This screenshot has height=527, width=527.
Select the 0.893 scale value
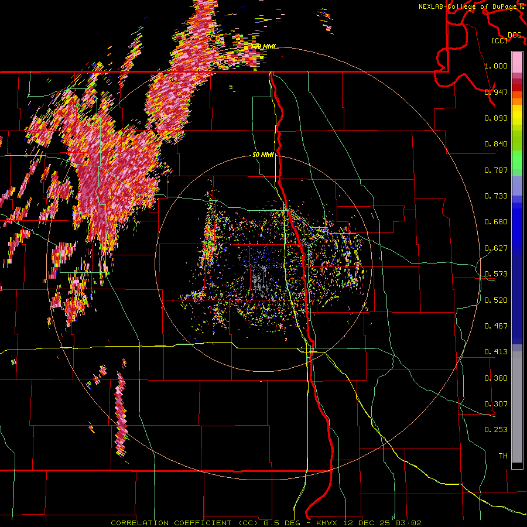pos(496,118)
